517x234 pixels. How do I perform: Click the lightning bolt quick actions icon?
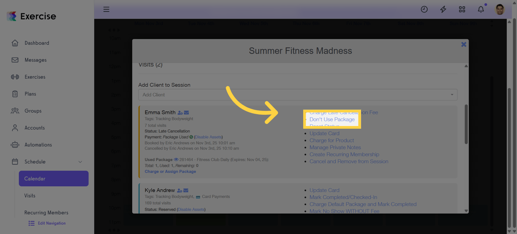443,9
